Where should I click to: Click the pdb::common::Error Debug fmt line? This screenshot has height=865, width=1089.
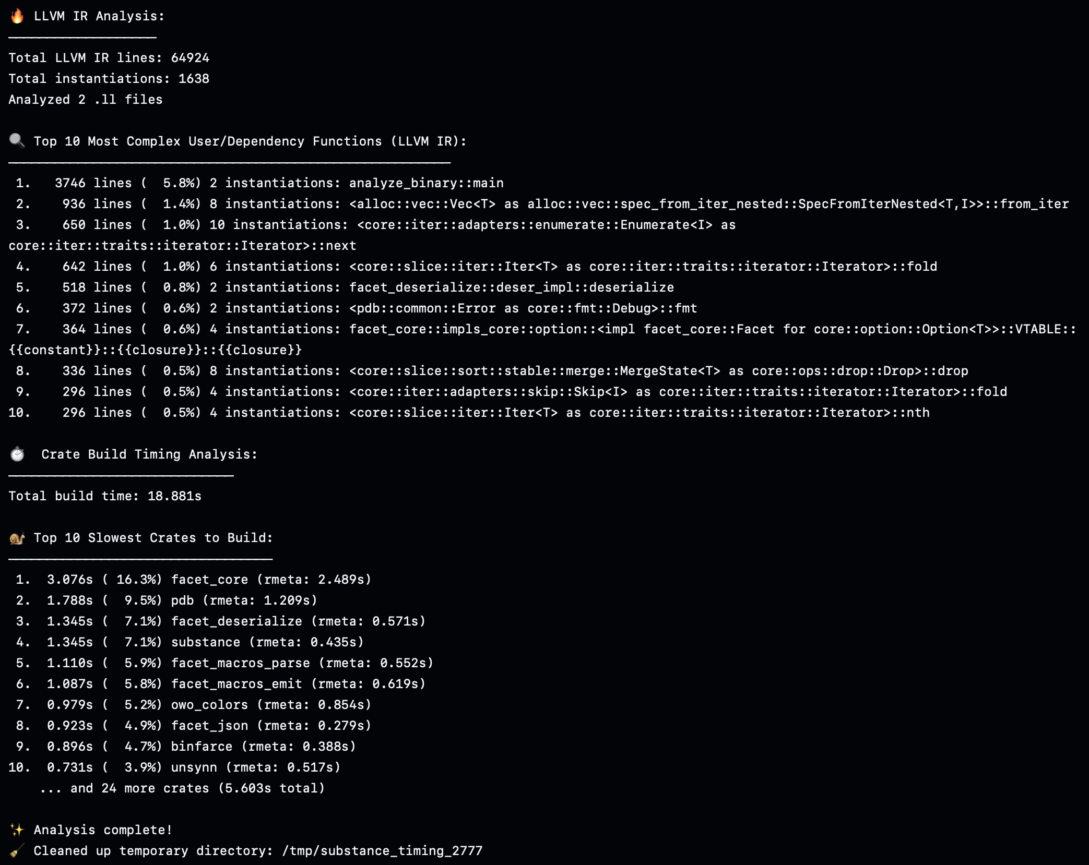point(523,308)
